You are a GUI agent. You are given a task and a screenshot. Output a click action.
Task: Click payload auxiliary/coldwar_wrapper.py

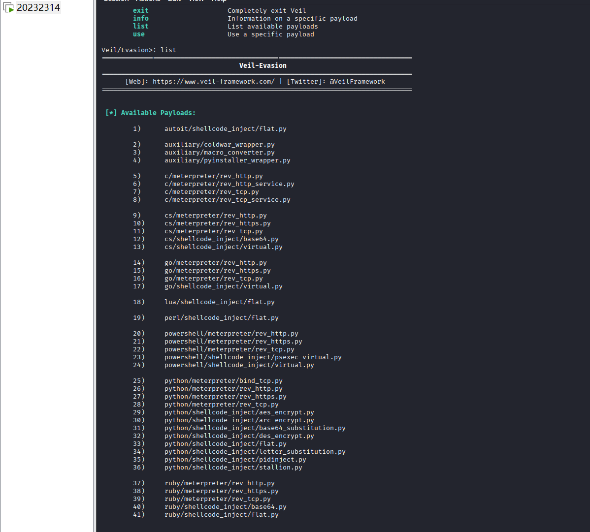coord(219,144)
